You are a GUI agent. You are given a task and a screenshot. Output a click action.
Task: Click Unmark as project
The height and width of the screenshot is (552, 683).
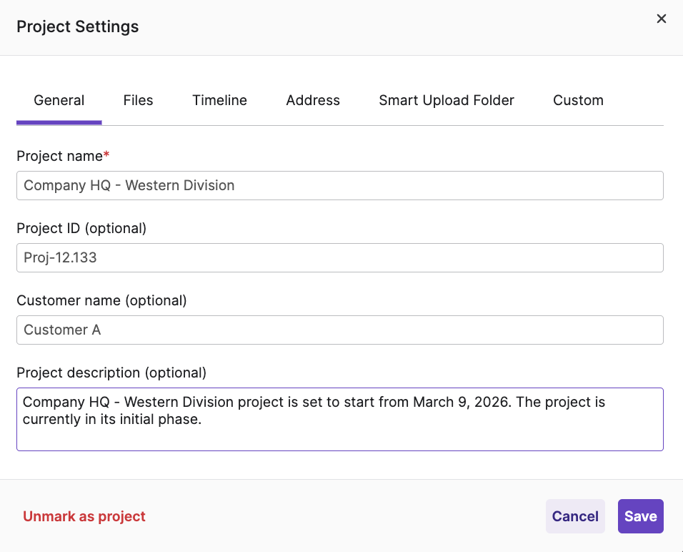coord(84,516)
